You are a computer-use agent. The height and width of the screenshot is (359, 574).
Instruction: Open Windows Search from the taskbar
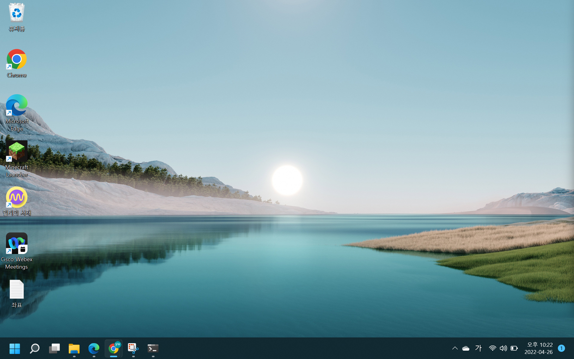point(34,348)
